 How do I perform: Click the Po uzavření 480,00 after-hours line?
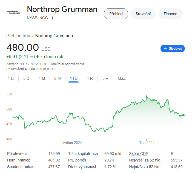tap(31, 69)
